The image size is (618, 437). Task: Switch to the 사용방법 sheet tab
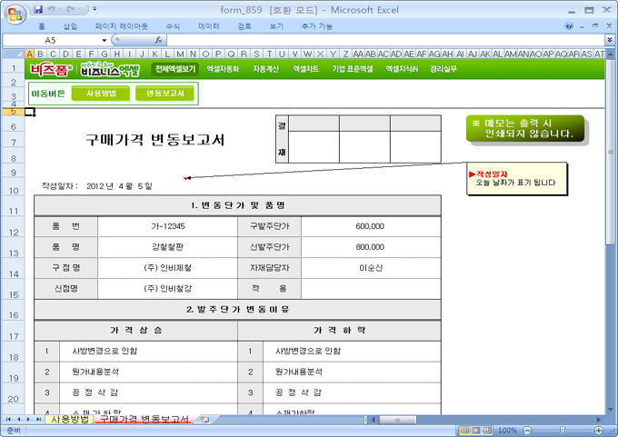(x=70, y=420)
